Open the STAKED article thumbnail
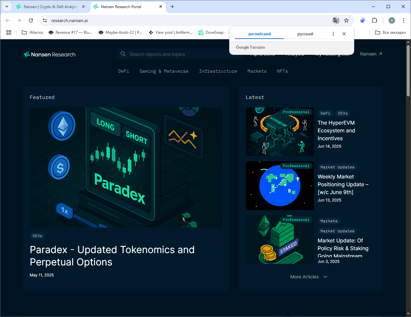 pyautogui.click(x=280, y=239)
